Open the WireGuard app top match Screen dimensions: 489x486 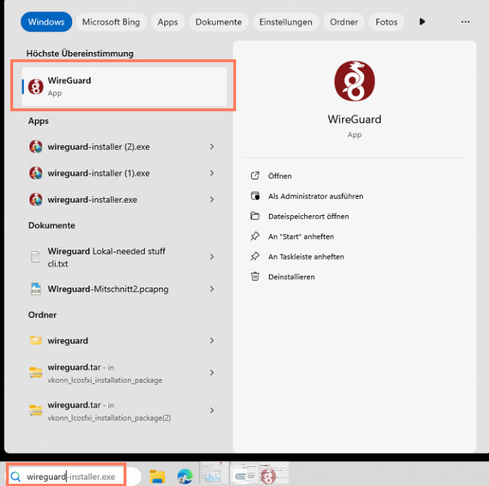pos(124,86)
